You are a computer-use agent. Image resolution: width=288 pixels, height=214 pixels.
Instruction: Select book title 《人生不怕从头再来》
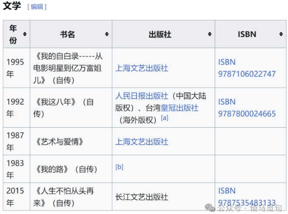[64, 197]
